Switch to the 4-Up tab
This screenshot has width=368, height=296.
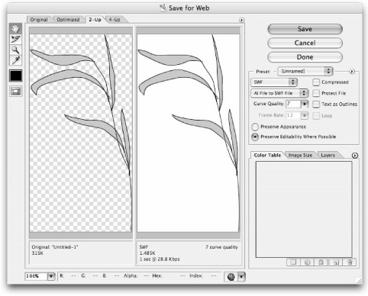[x=115, y=20]
